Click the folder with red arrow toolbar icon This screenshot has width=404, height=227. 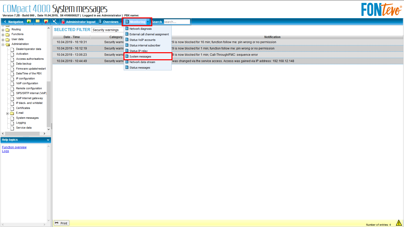point(46,21)
